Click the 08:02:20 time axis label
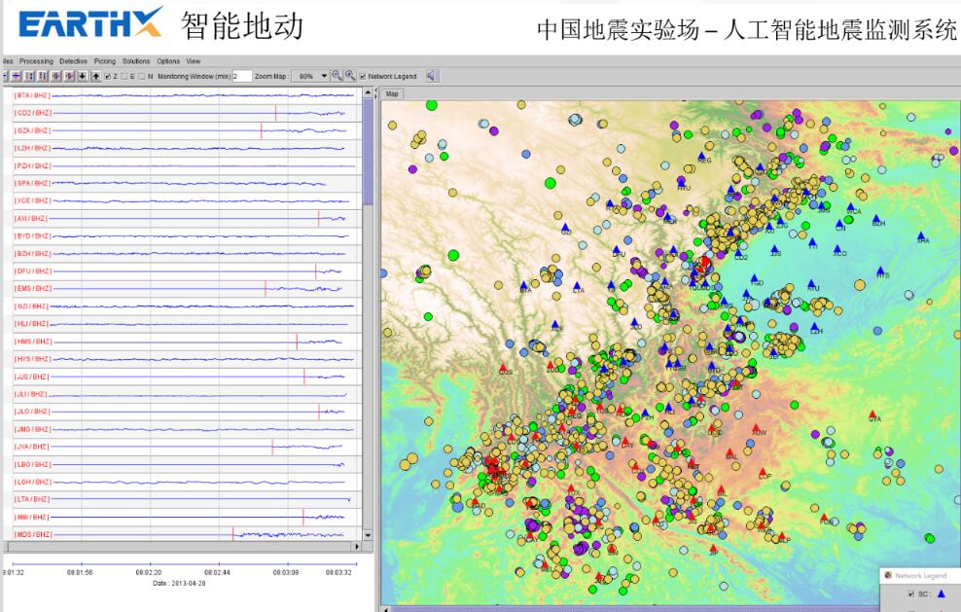The height and width of the screenshot is (612, 961). [x=148, y=572]
